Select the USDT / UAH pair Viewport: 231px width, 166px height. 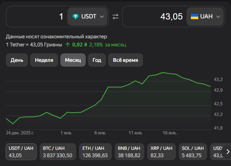tap(21, 152)
